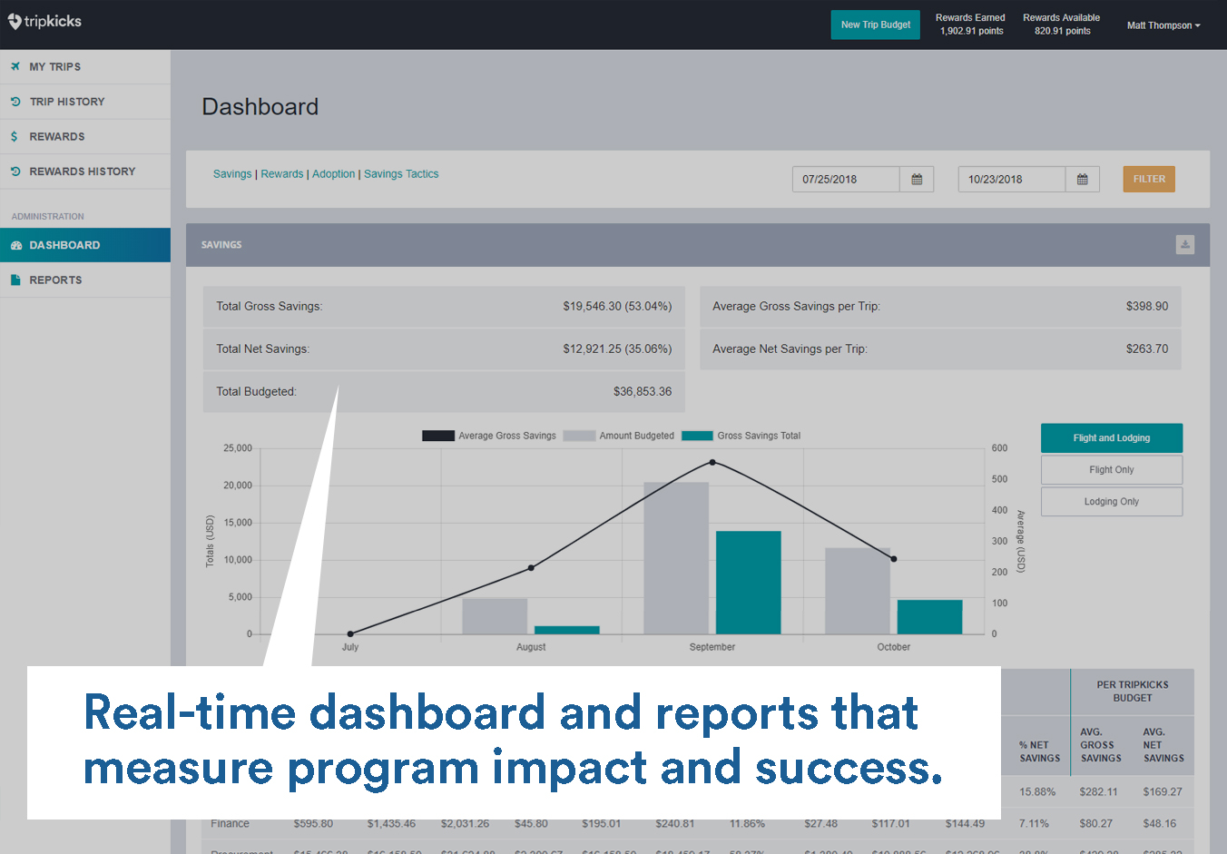Image resolution: width=1227 pixels, height=854 pixels.
Task: Select the Flight and Lodging chart filter
Action: pyautogui.click(x=1111, y=438)
